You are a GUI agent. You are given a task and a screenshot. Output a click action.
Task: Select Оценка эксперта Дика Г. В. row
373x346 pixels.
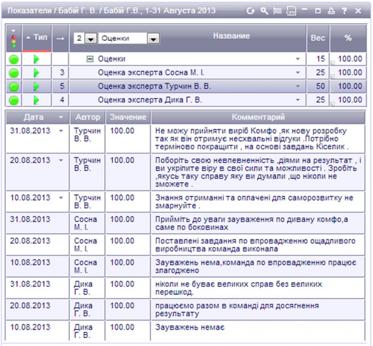coord(150,100)
